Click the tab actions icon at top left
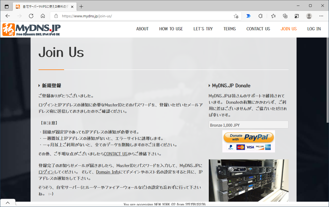Screen dimensions: 329x207 6,6
